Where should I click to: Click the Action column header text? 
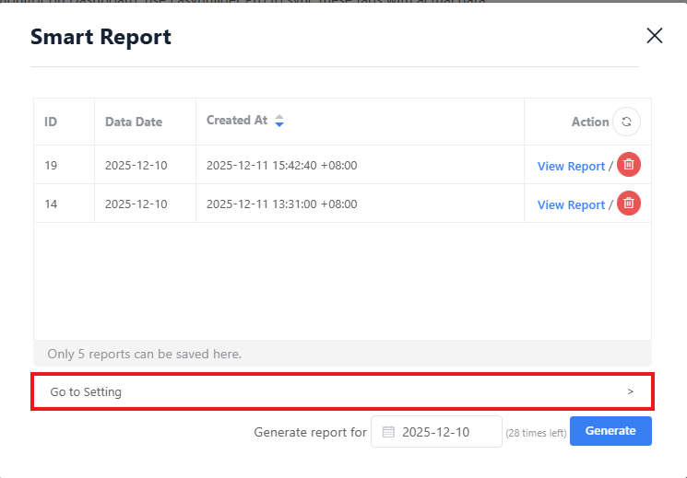[590, 122]
